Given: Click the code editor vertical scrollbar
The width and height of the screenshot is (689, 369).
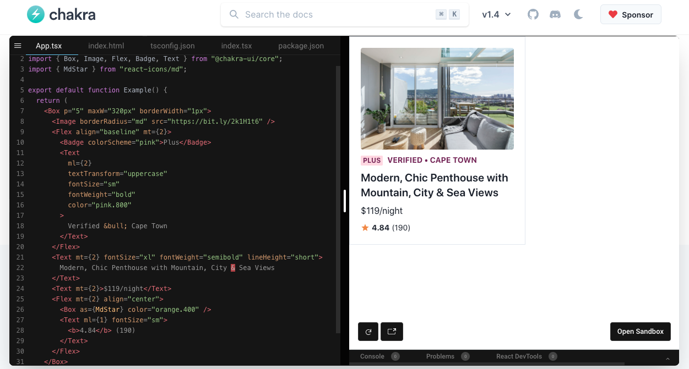Looking at the screenshot, I should point(338,199).
